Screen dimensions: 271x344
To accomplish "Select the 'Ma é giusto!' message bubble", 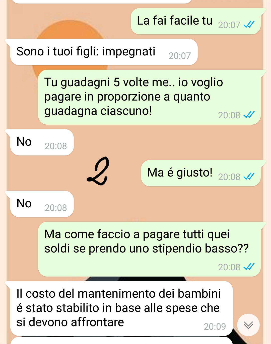I will [x=201, y=173].
